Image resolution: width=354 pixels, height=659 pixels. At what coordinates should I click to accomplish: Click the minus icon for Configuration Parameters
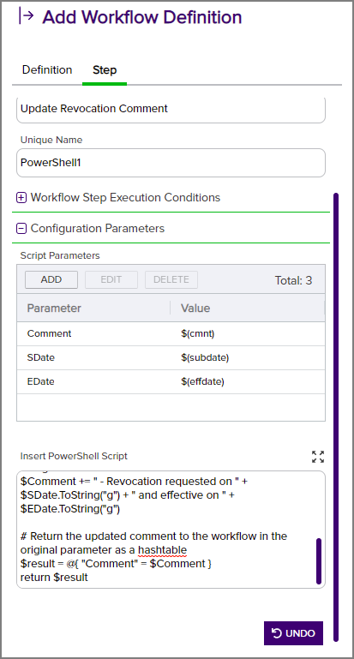(x=21, y=229)
